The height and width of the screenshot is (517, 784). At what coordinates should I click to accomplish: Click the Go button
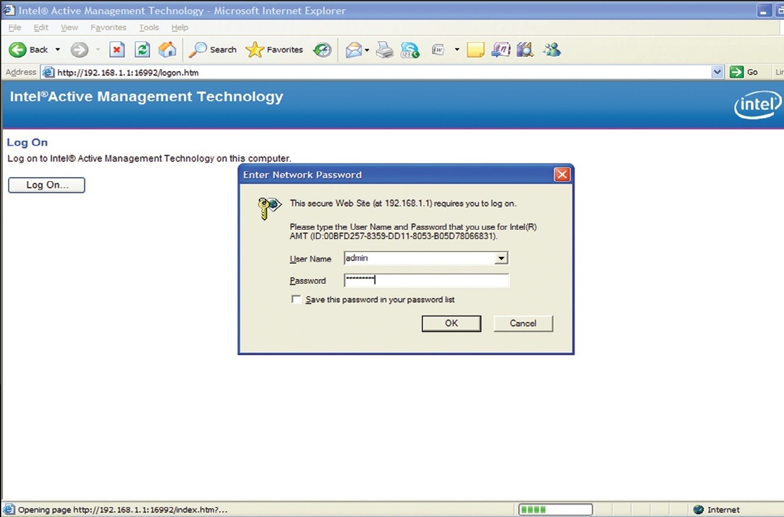click(x=745, y=72)
